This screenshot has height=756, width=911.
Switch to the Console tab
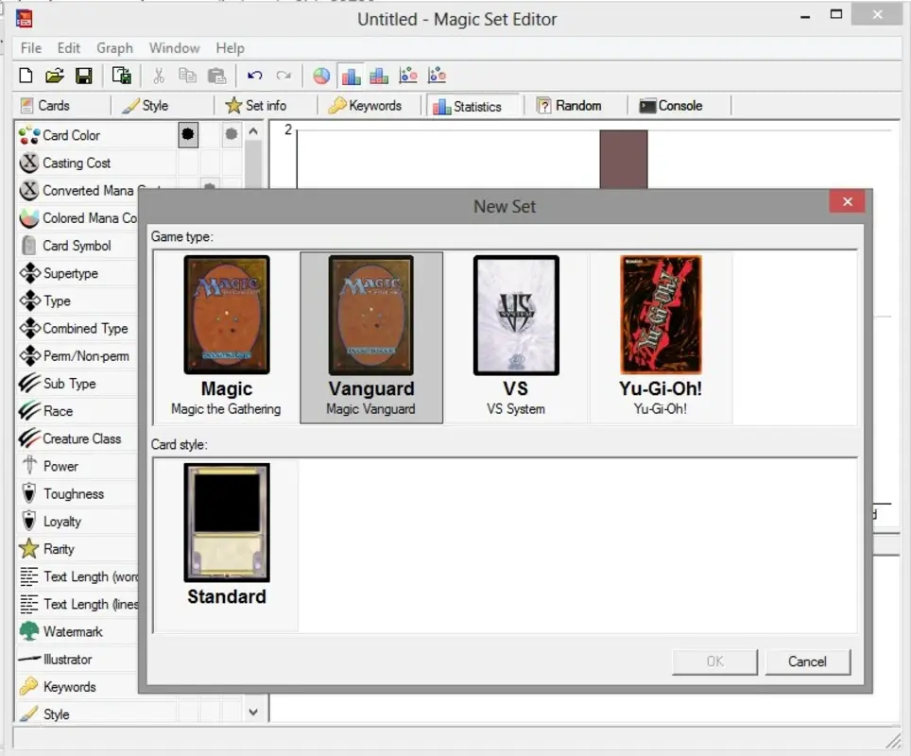pos(675,105)
